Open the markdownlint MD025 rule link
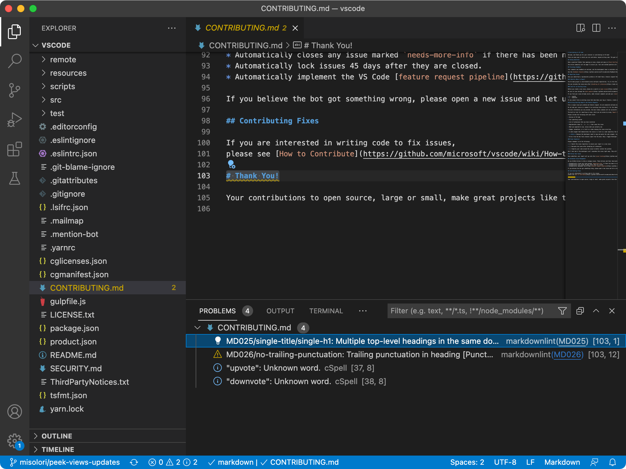This screenshot has width=626, height=469. [573, 341]
